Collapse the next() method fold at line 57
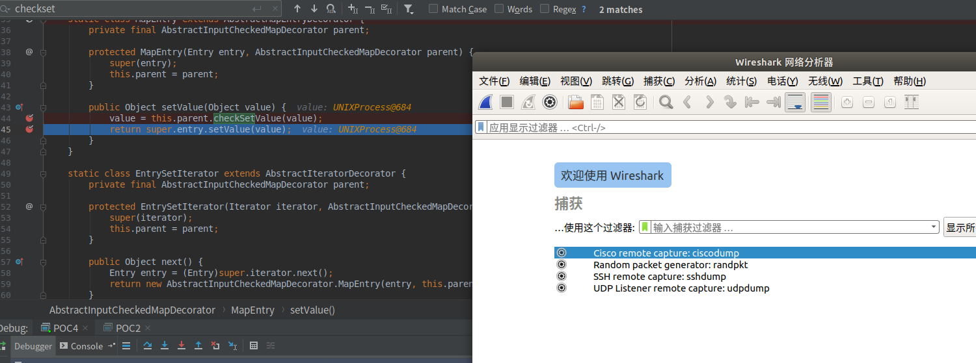This screenshot has height=363, width=976. pos(44,262)
